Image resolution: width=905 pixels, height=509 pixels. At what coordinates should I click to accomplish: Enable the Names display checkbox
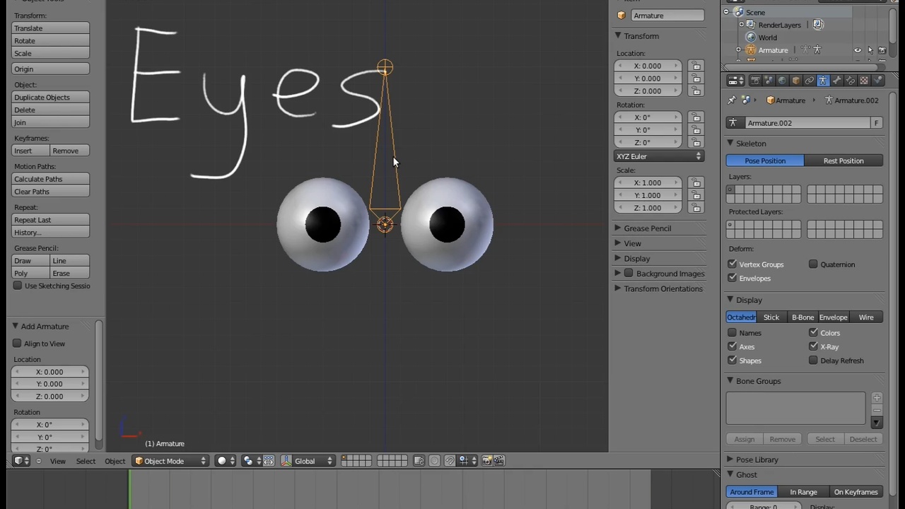[x=732, y=333]
